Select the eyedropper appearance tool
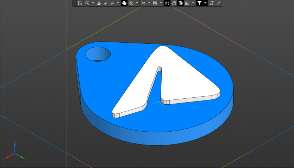The height and width of the screenshot is (168, 294). [x=218, y=3]
